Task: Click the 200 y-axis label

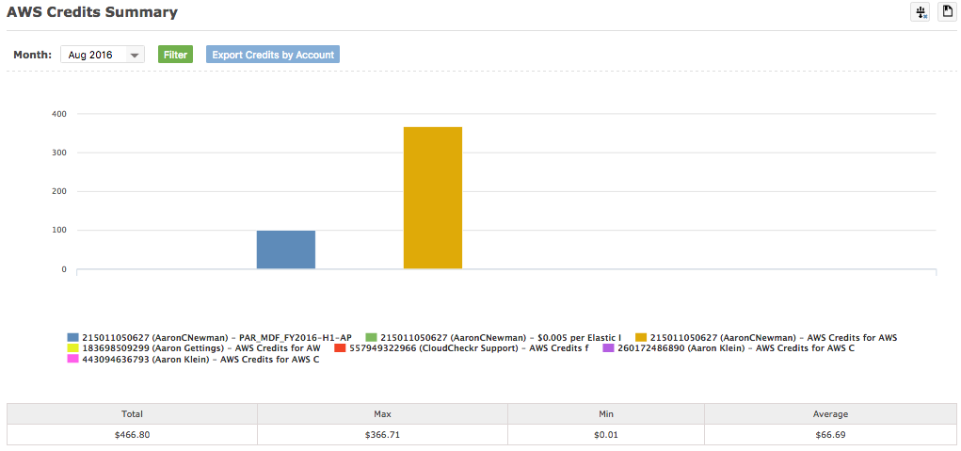Action: pyautogui.click(x=59, y=192)
